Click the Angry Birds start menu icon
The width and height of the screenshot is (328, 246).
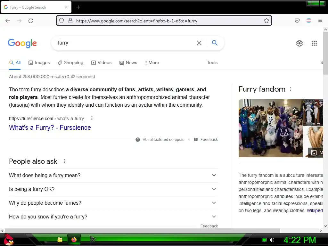pyautogui.click(x=9, y=240)
